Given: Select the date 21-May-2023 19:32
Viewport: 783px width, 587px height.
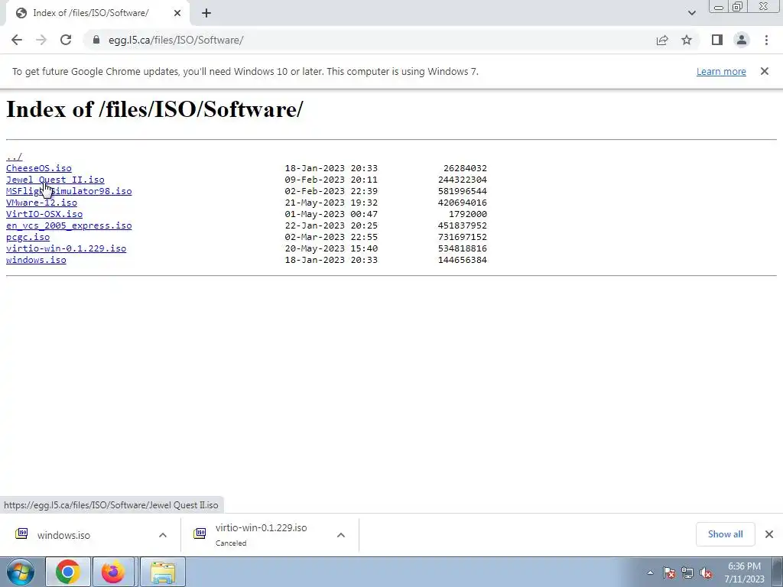Looking at the screenshot, I should click(331, 203).
